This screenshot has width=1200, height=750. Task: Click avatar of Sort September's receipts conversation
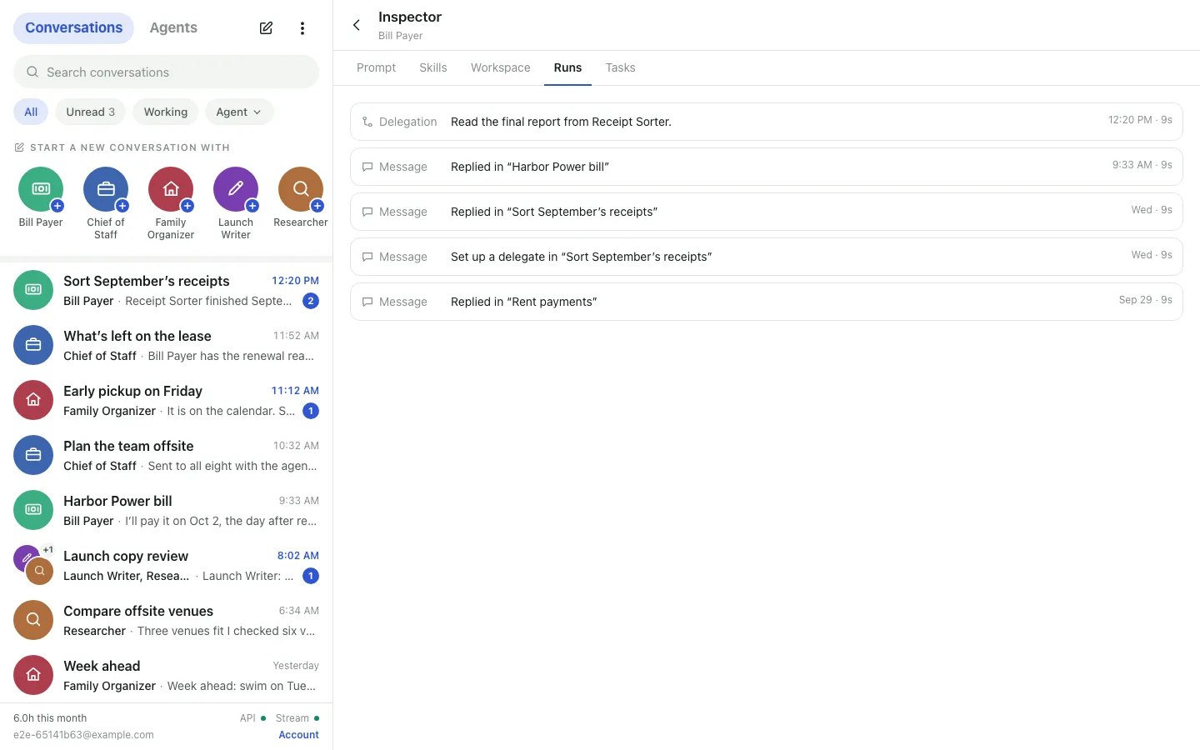[33, 290]
